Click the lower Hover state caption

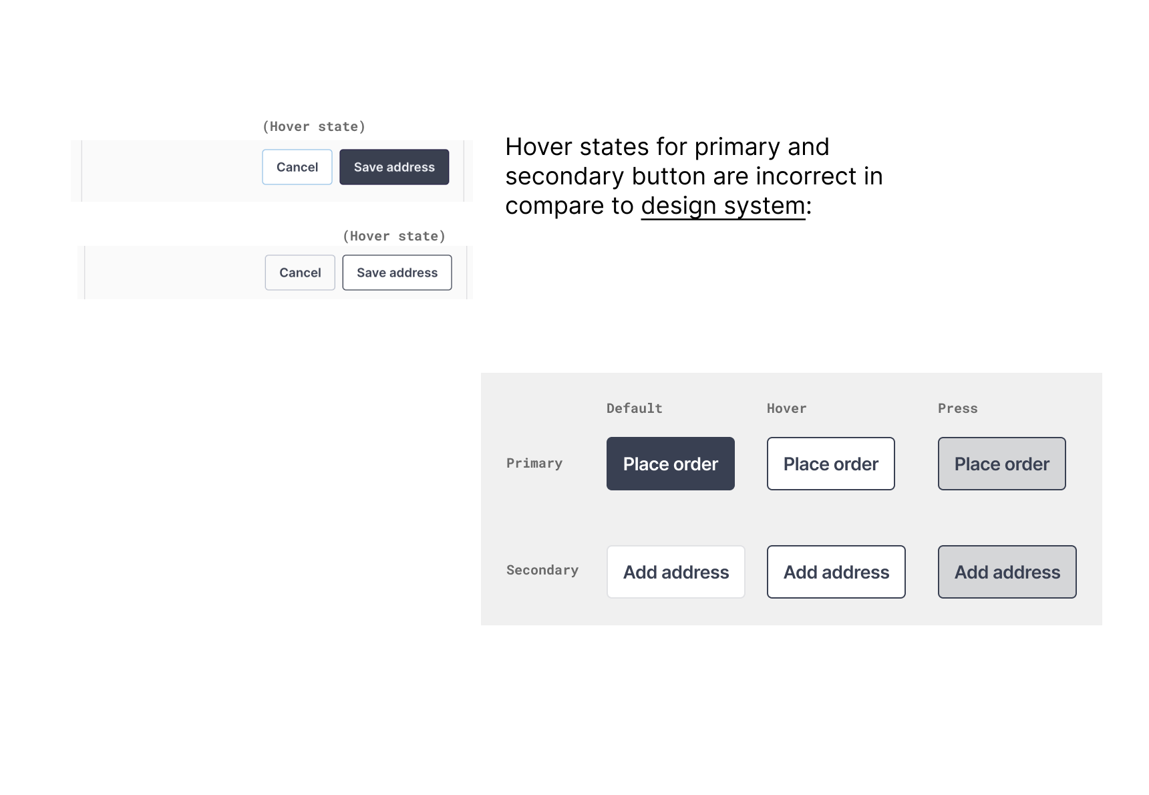click(x=394, y=235)
